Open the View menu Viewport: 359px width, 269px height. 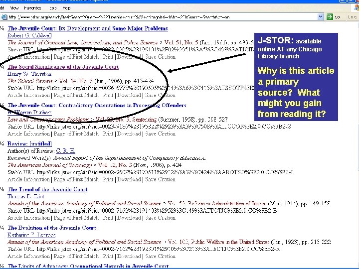tap(14, 8)
